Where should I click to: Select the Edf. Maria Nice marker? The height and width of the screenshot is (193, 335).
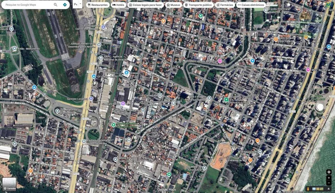click(x=260, y=152)
